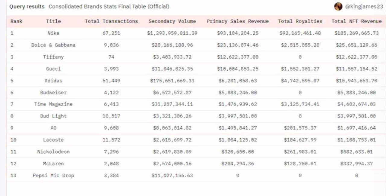Sort by the Title column header
The image size is (386, 196).
point(53,21)
